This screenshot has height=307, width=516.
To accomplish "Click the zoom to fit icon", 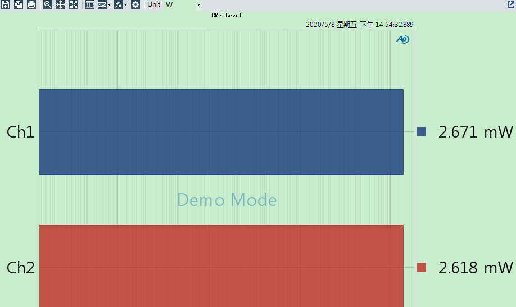I will pyautogui.click(x=74, y=4).
